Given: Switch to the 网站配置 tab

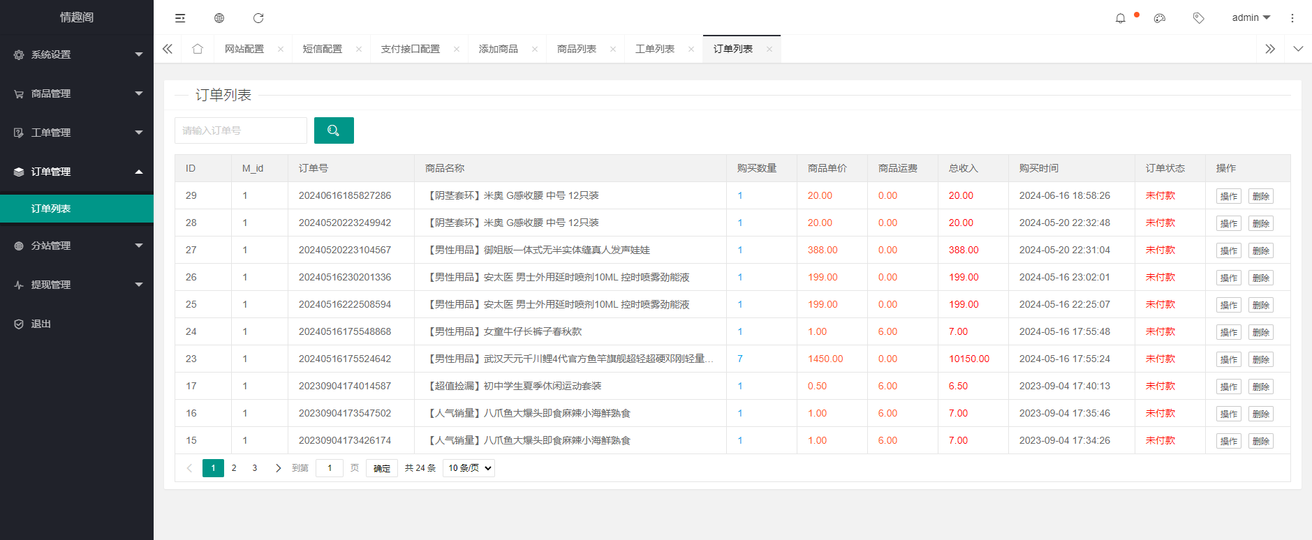Looking at the screenshot, I should [244, 49].
